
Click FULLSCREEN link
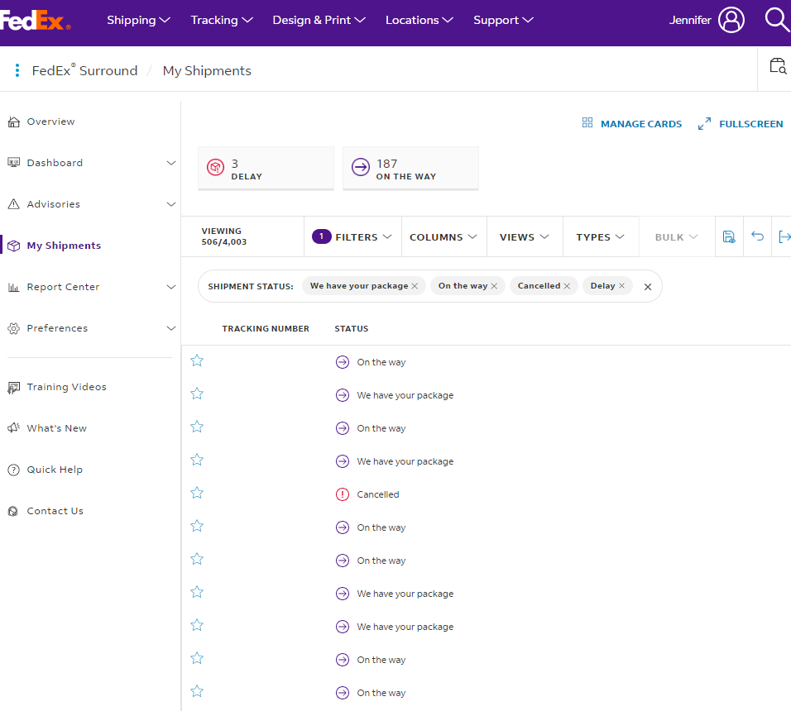(x=751, y=124)
